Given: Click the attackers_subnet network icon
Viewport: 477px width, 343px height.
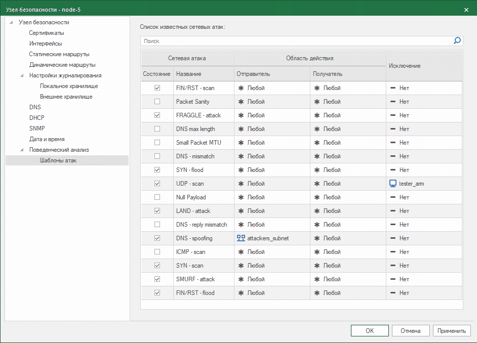Looking at the screenshot, I should point(241,238).
